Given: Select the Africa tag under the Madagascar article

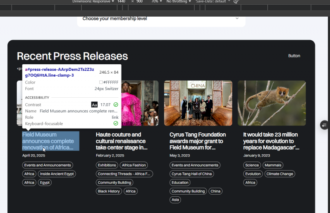Looking at the screenshot, I should [x=250, y=183].
